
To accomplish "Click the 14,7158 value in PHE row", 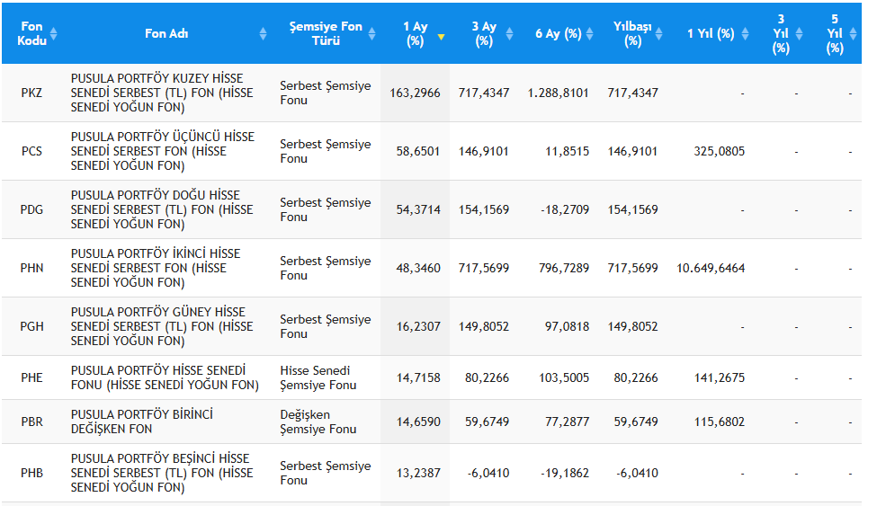I will pyautogui.click(x=418, y=377).
